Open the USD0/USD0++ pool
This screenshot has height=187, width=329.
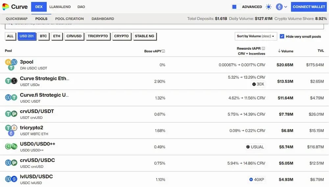pyautogui.click(x=38, y=144)
